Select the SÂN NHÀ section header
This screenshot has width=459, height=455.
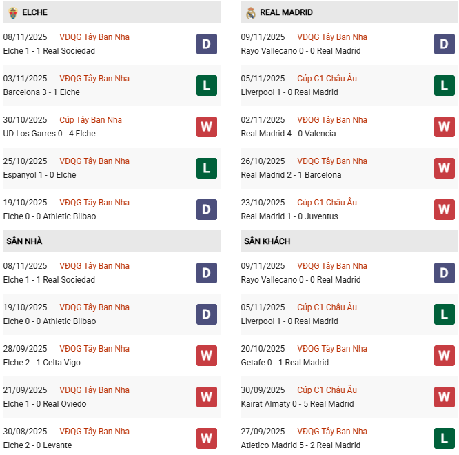[x=25, y=241]
